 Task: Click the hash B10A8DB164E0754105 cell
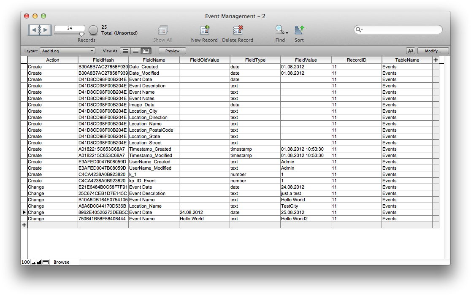click(x=103, y=200)
